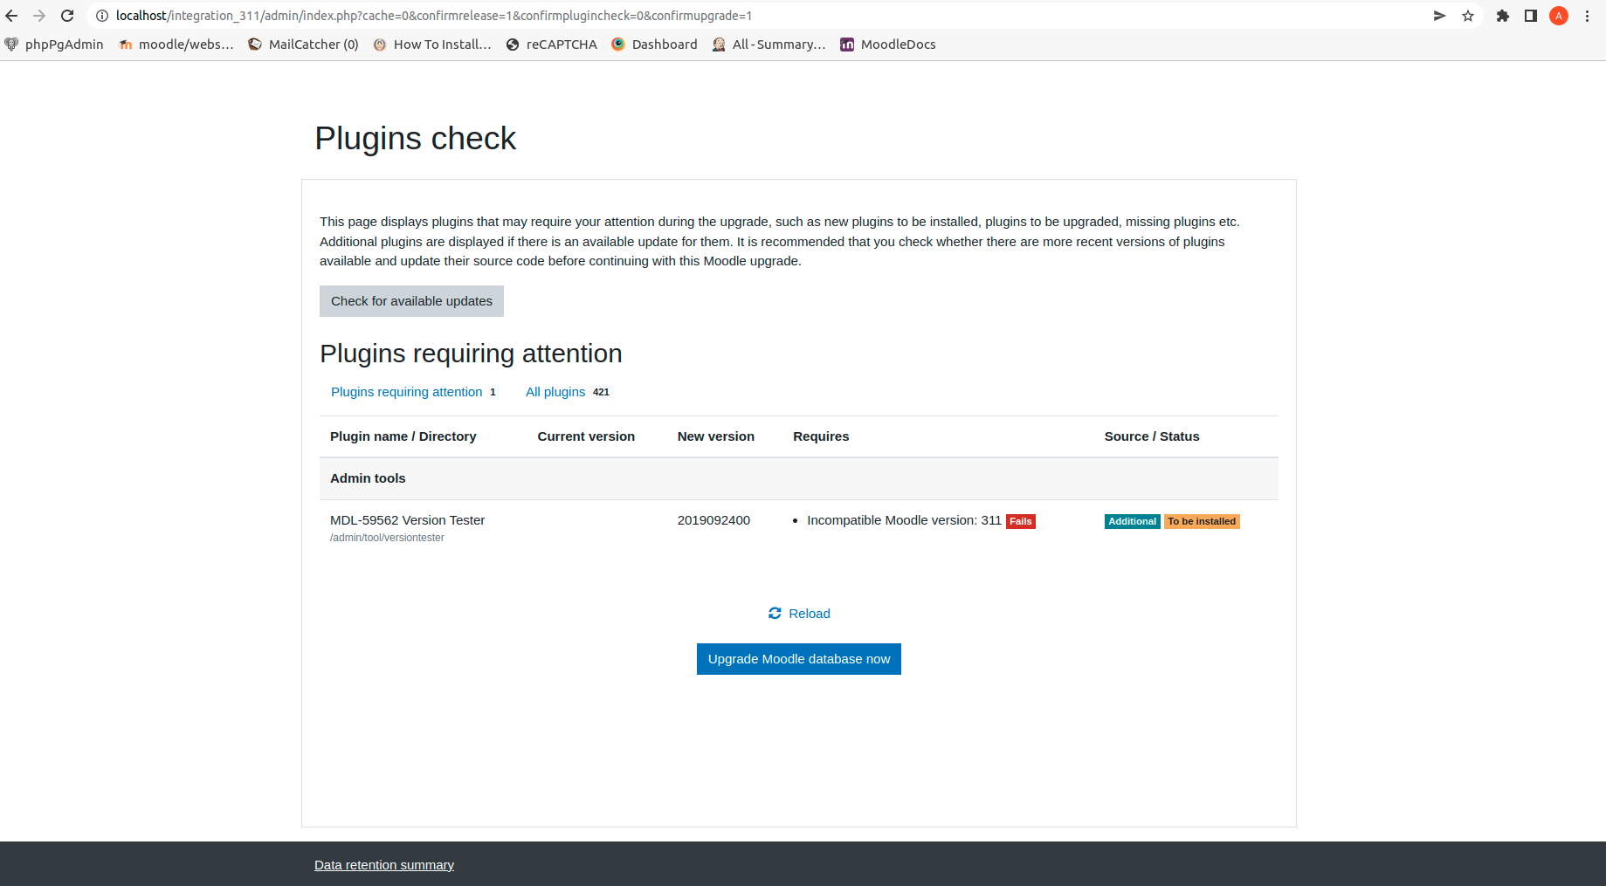1606x886 pixels.
Task: Click the browser back arrow
Action: pyautogui.click(x=11, y=16)
